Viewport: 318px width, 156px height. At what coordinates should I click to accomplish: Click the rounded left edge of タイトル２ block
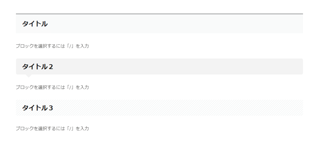17,66
